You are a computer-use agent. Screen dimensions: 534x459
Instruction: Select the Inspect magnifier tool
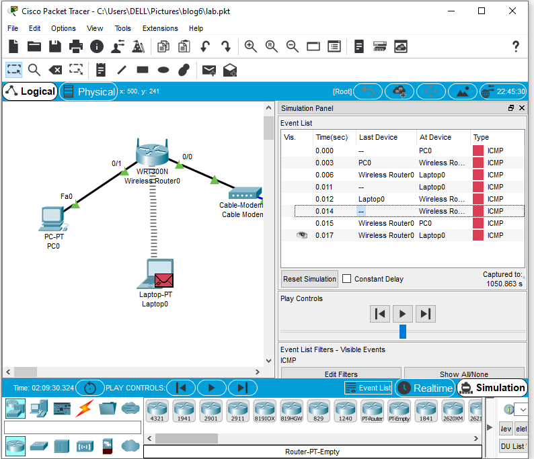tap(34, 70)
